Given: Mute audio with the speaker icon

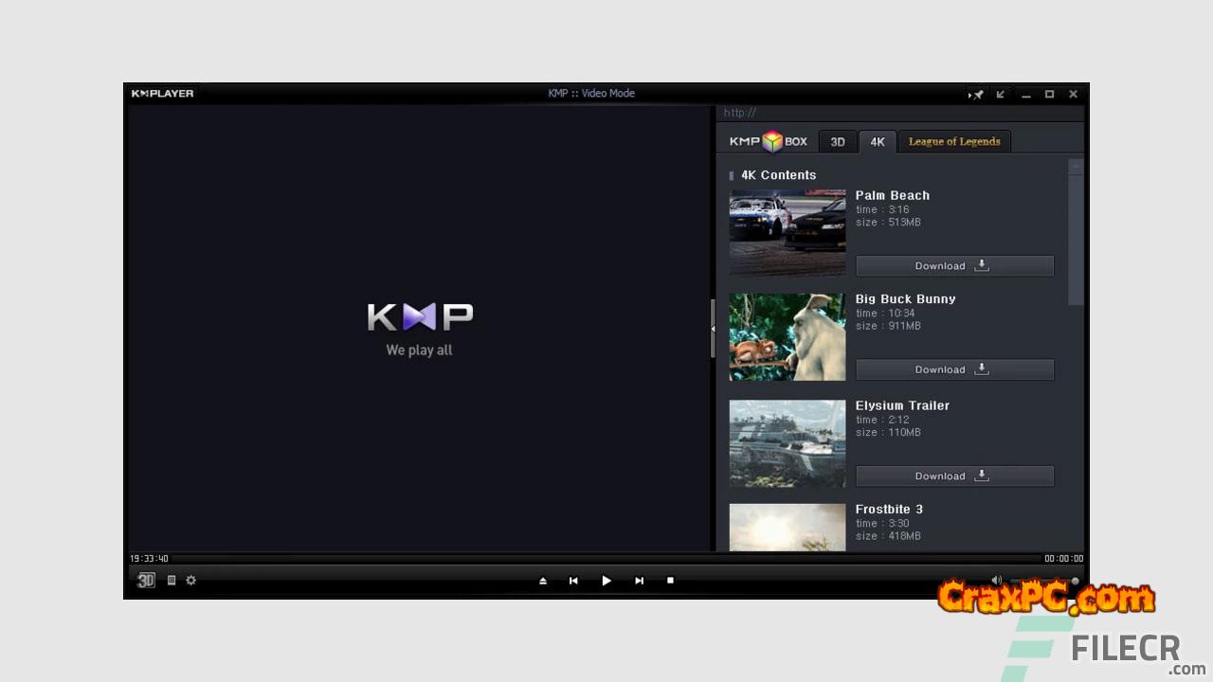Looking at the screenshot, I should tap(996, 580).
